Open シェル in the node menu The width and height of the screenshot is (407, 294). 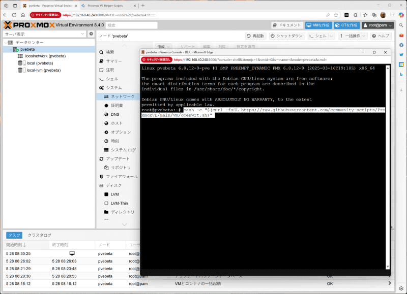tap(112, 79)
